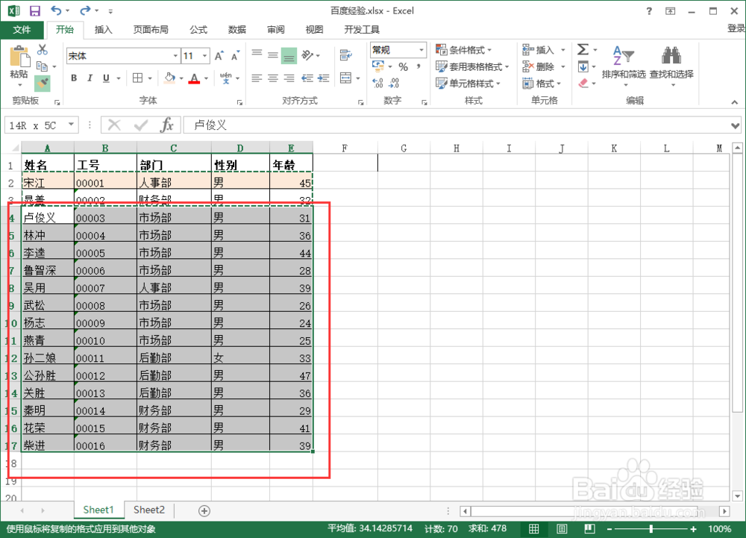Toggle center alignment
Screen dimensions: 746x538
[272, 77]
